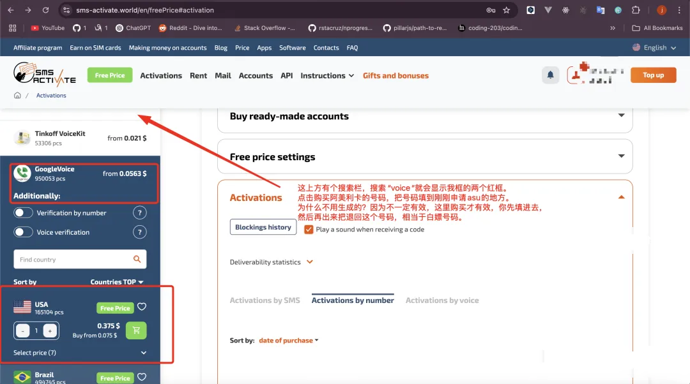Open the browser apps grid icon

(x=12, y=28)
